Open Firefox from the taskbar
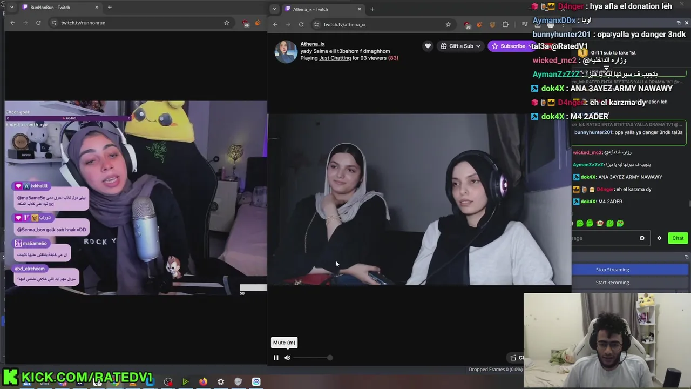691x389 pixels. [x=203, y=382]
